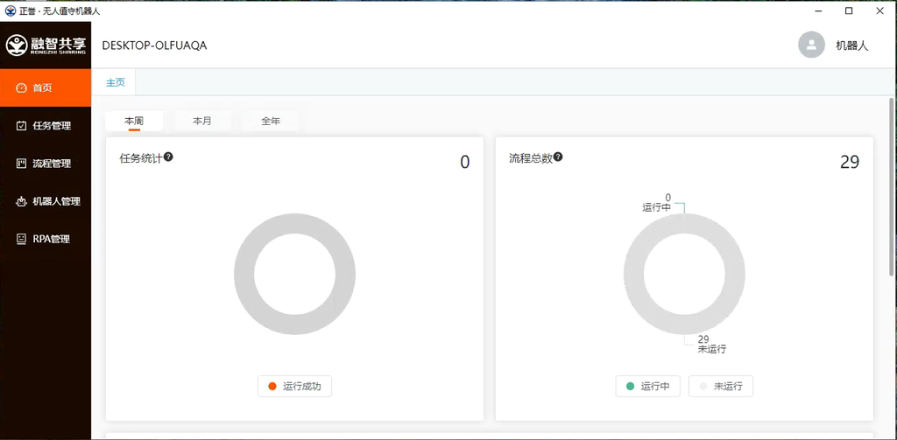Click the 0 运行中 chart label
The width and height of the screenshot is (897, 440).
[657, 203]
